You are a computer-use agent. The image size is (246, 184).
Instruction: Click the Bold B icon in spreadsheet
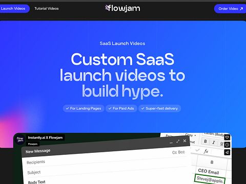point(206,141)
